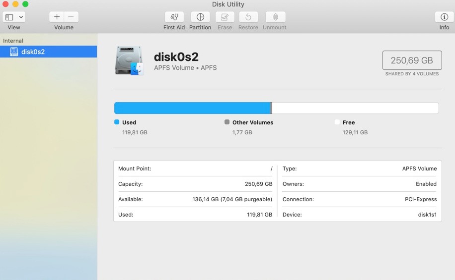Click the Owners 'Enabled' value
The image size is (455, 280).
[x=426, y=184]
